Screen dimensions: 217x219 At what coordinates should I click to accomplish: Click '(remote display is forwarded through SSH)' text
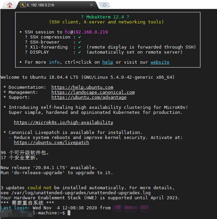[x=141, y=47]
